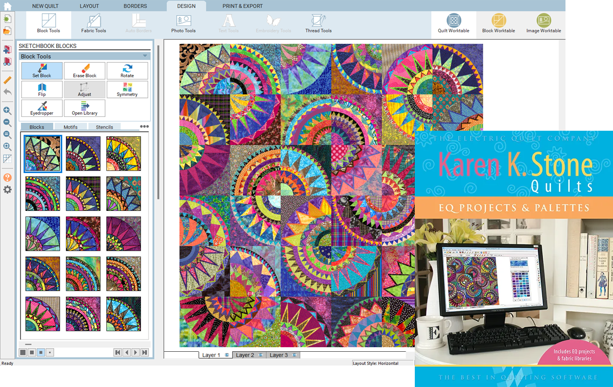Jump to first block in sketchbook
The image size is (613, 387).
coord(117,352)
